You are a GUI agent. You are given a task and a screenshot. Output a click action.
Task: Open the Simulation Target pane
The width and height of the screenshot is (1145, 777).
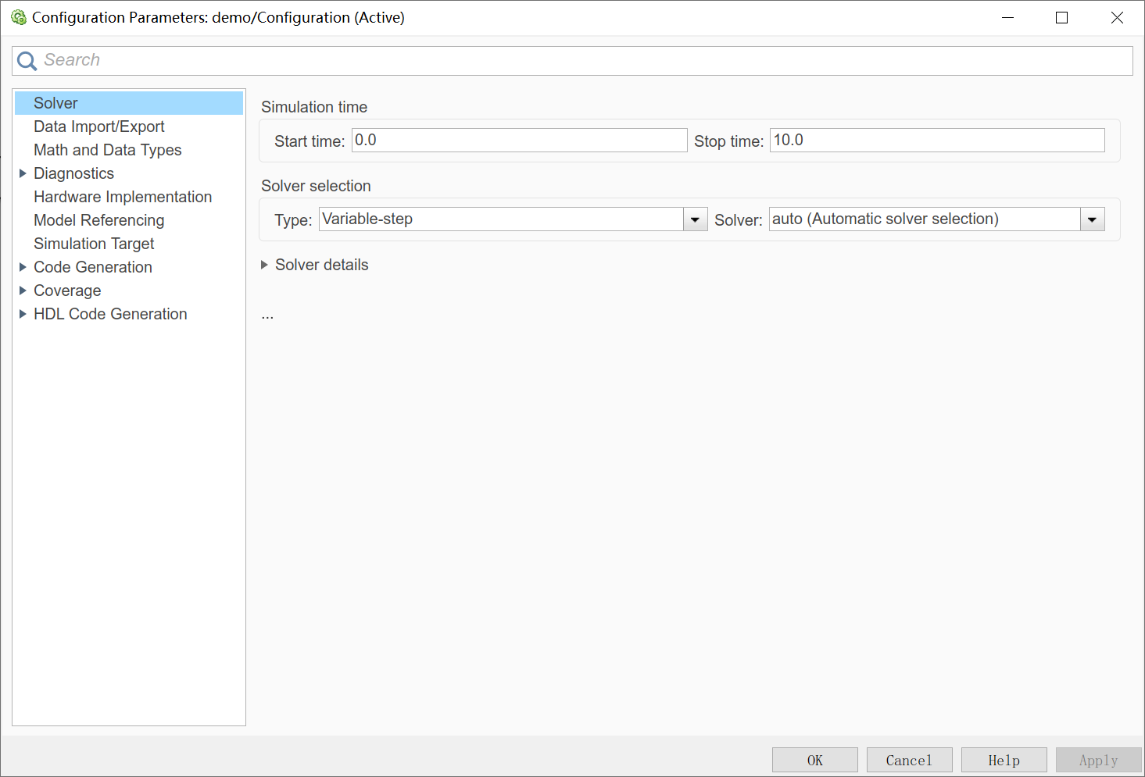coord(94,244)
